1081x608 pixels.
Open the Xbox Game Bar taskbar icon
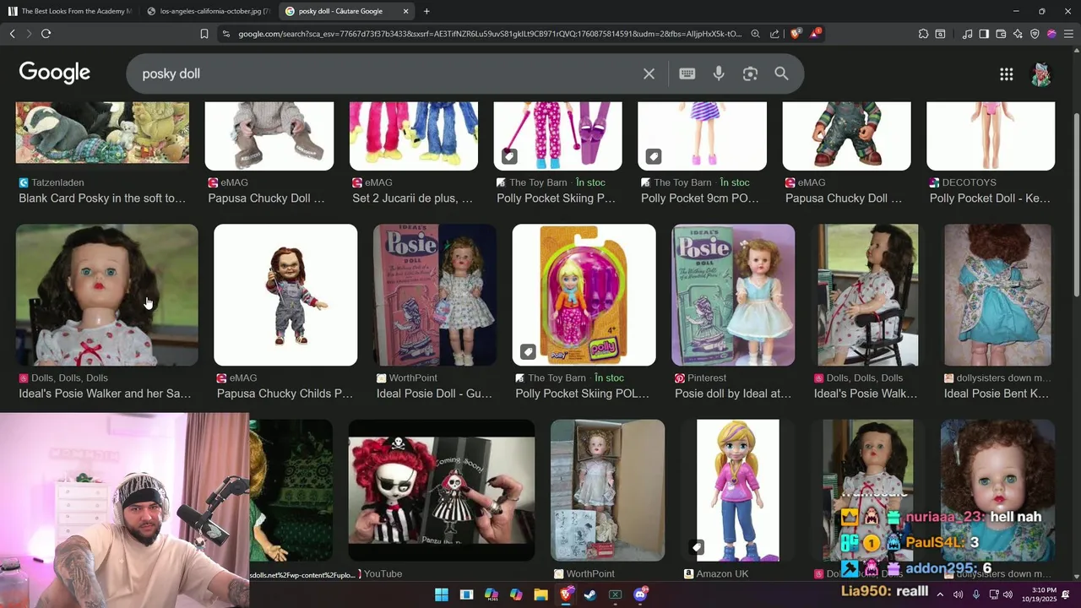click(616, 594)
